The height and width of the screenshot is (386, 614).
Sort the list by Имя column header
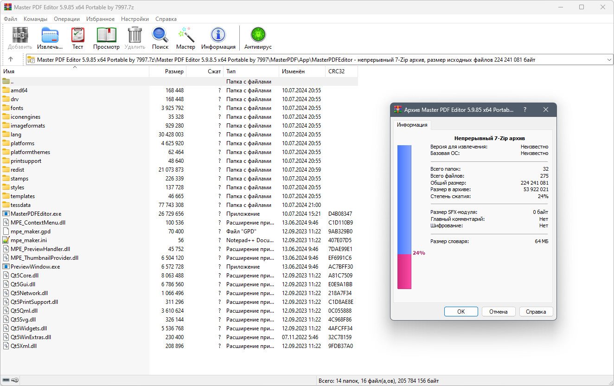(74, 71)
